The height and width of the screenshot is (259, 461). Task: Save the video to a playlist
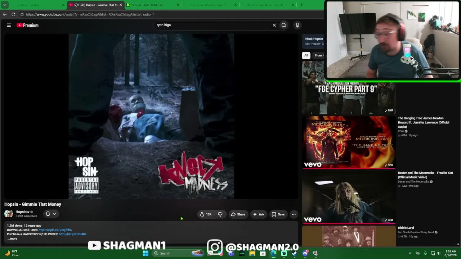278,214
